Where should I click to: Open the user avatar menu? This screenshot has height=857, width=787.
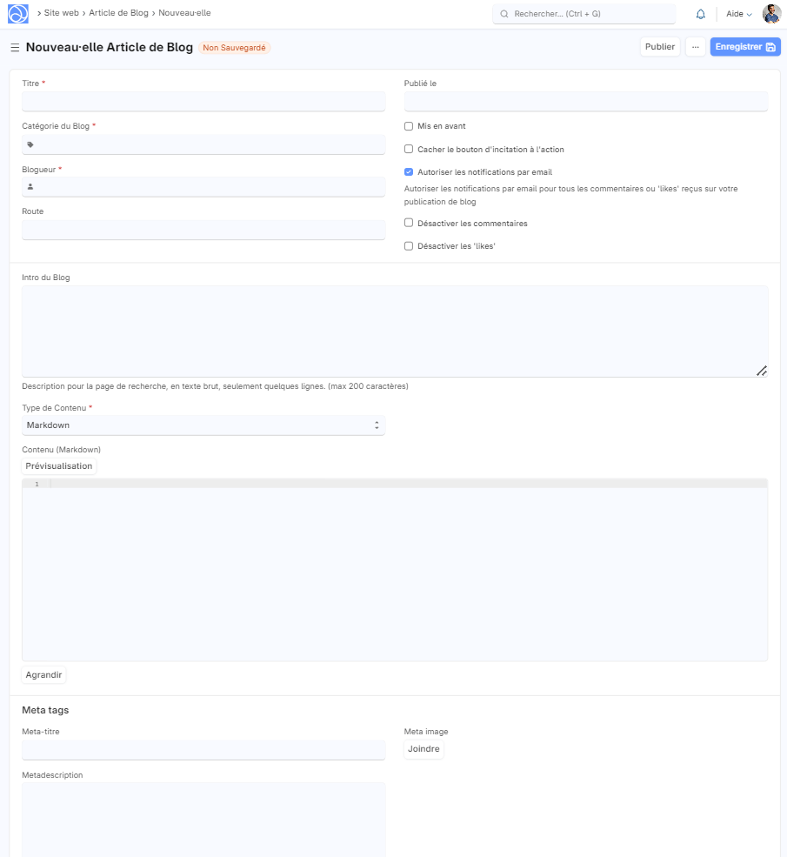coord(771,14)
